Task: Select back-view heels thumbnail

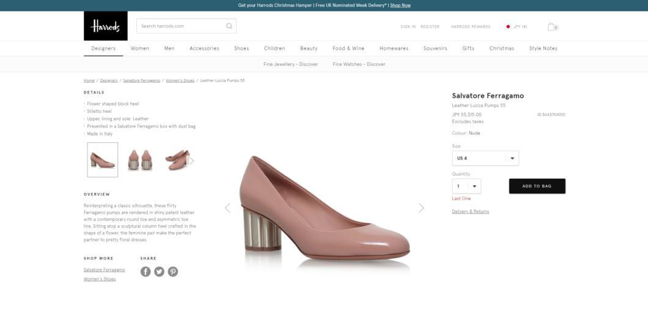Action: 139,160
